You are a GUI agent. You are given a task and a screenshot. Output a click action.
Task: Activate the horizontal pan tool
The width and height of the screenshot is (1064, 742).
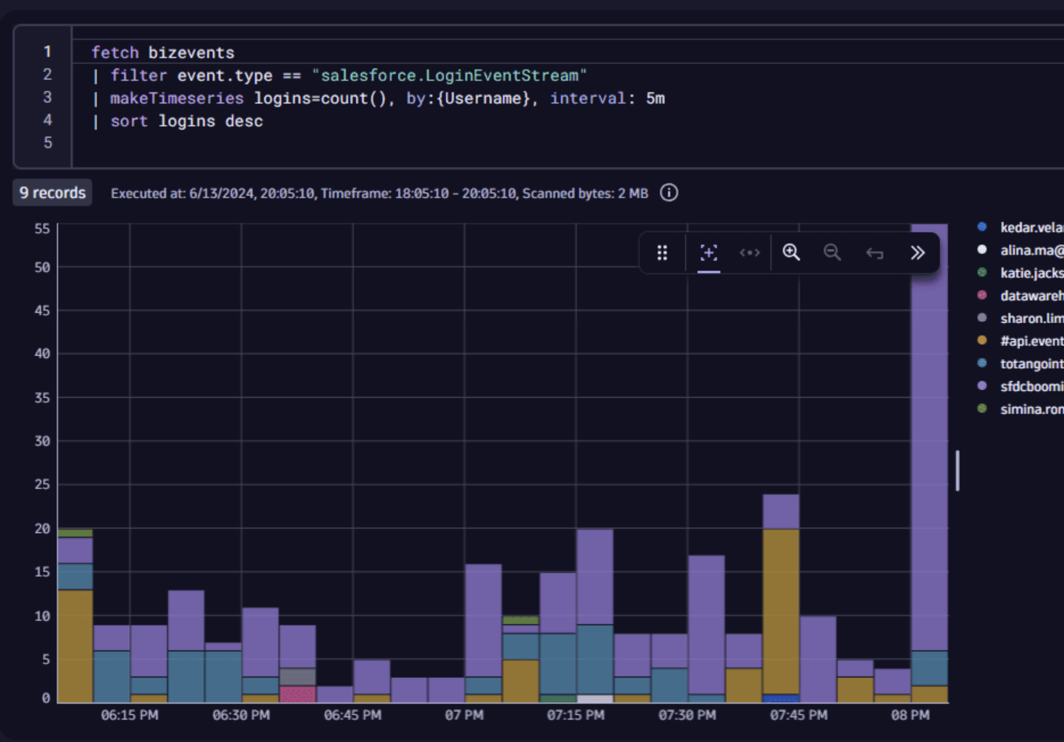[x=749, y=253]
